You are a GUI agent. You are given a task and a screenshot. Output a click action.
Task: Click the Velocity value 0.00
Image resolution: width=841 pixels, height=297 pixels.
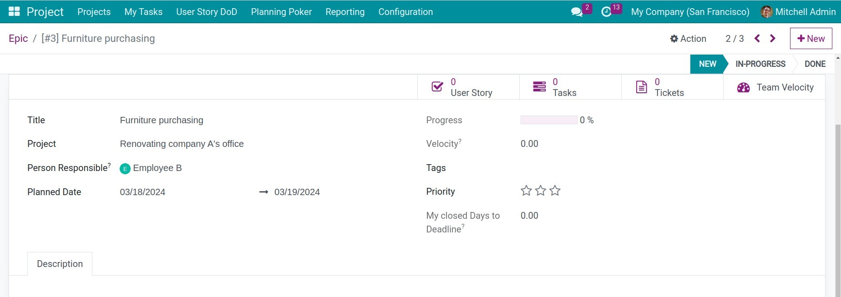tap(529, 144)
